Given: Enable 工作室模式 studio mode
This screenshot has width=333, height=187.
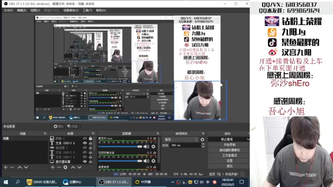Looking at the screenshot, I should tap(229, 155).
